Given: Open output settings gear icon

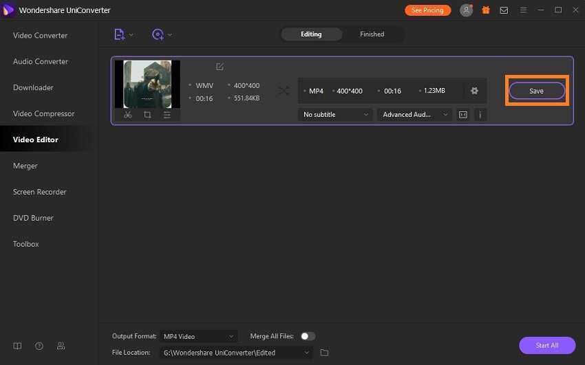Looking at the screenshot, I should pyautogui.click(x=474, y=91).
